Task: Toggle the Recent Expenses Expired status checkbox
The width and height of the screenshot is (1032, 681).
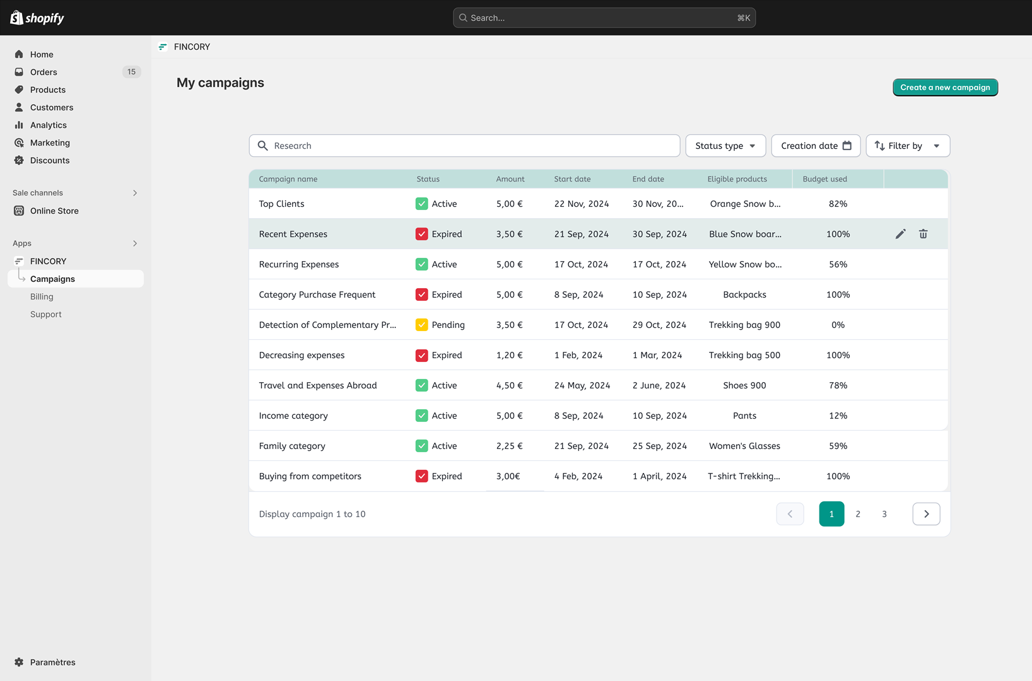Action: pos(422,234)
